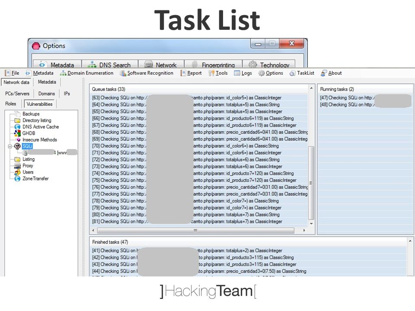415x311 pixels.
Task: Click Queue tasks vertical scrollbar thumb
Action: 311,183
